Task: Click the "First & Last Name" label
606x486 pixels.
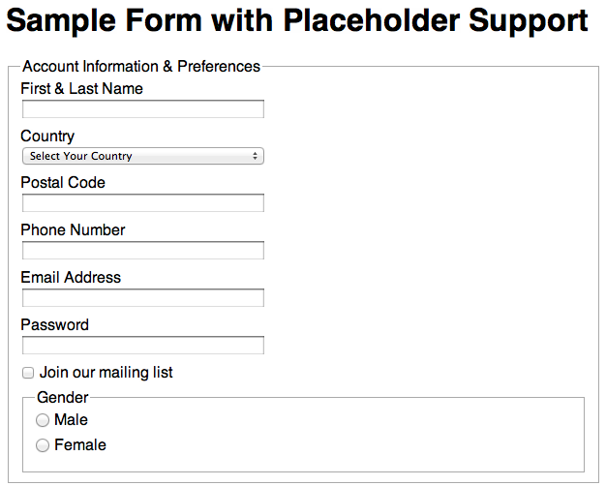Action: [x=81, y=89]
